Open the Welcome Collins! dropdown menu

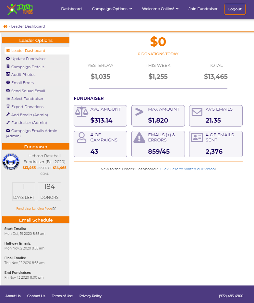[160, 9]
